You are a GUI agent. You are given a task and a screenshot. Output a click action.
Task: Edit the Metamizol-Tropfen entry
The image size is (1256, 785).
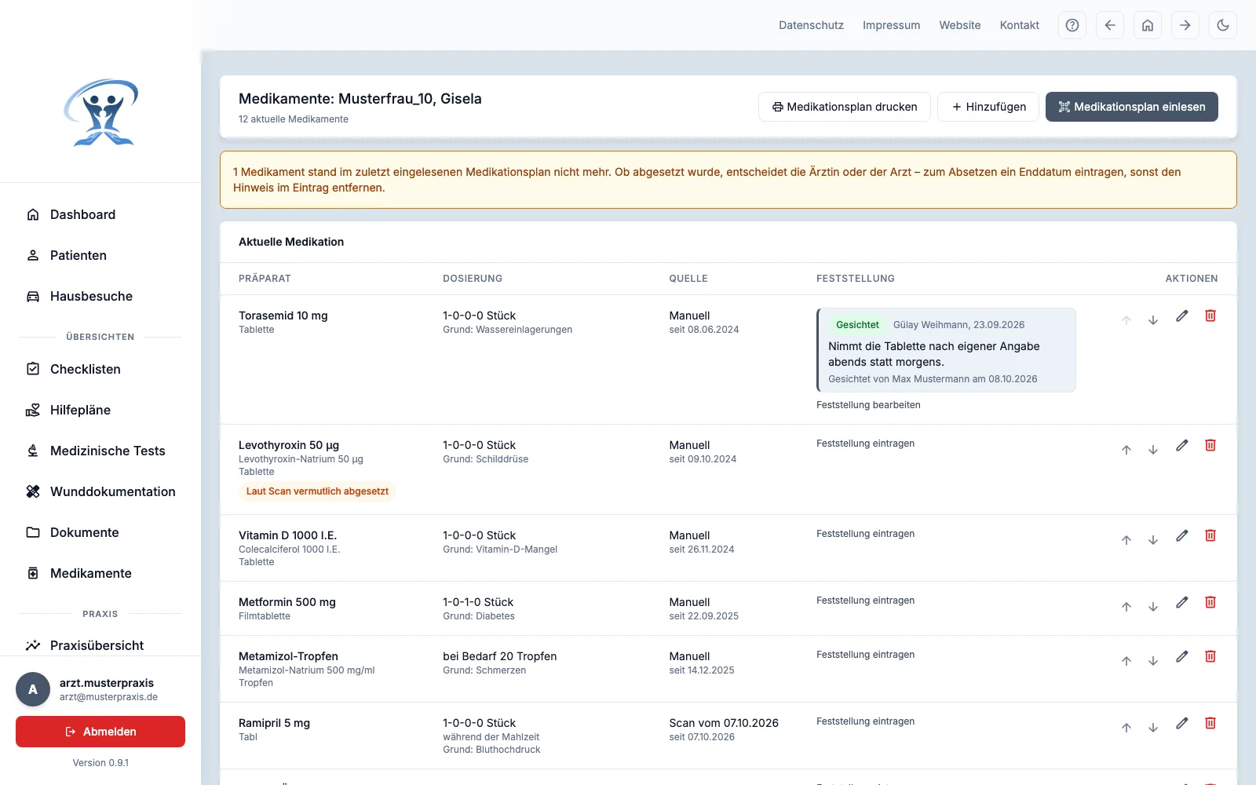(x=1182, y=656)
